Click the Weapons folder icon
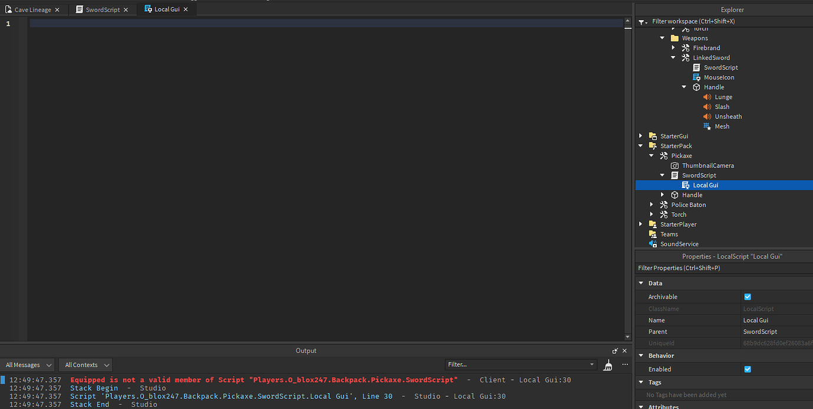 675,38
